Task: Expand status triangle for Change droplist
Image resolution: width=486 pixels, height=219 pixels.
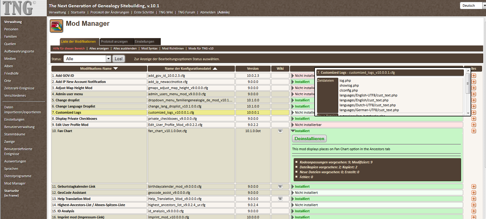Action: click(292, 100)
